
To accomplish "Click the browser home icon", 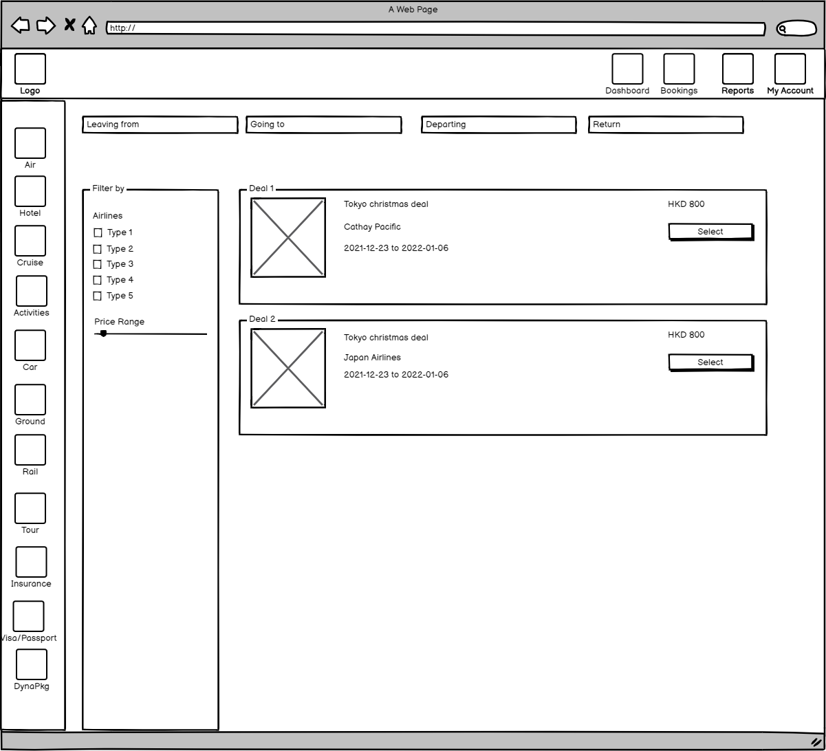I will click(x=89, y=26).
